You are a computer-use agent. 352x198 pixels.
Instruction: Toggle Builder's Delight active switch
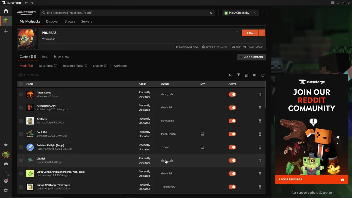pos(232,147)
